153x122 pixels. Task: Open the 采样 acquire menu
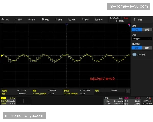pos(32,20)
